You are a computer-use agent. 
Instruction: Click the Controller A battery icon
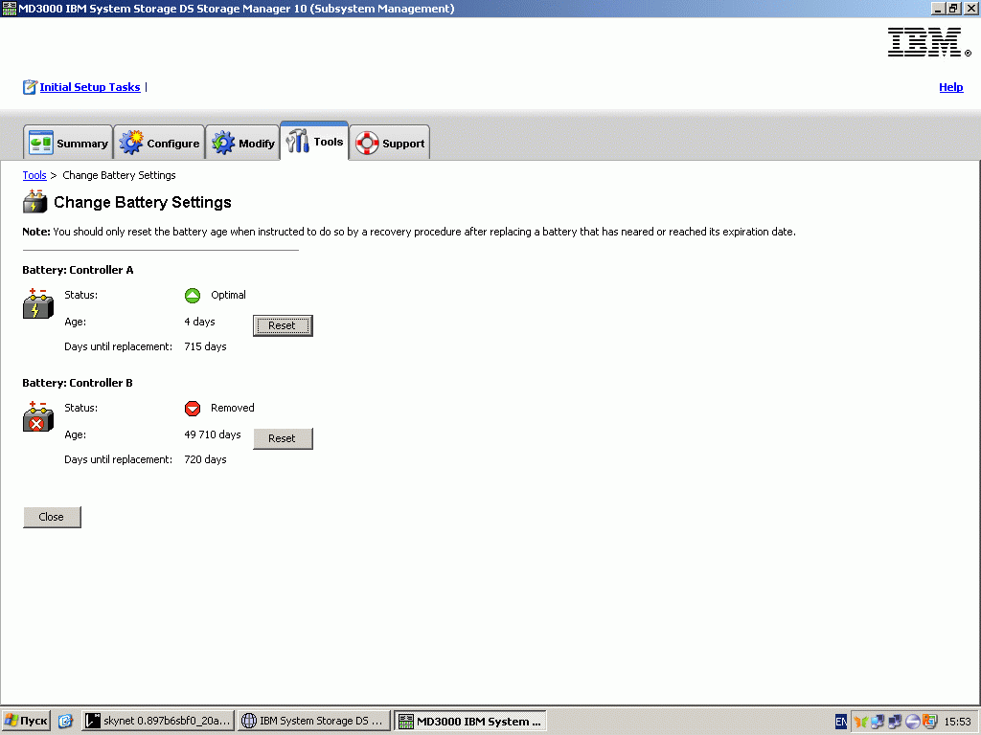point(37,303)
